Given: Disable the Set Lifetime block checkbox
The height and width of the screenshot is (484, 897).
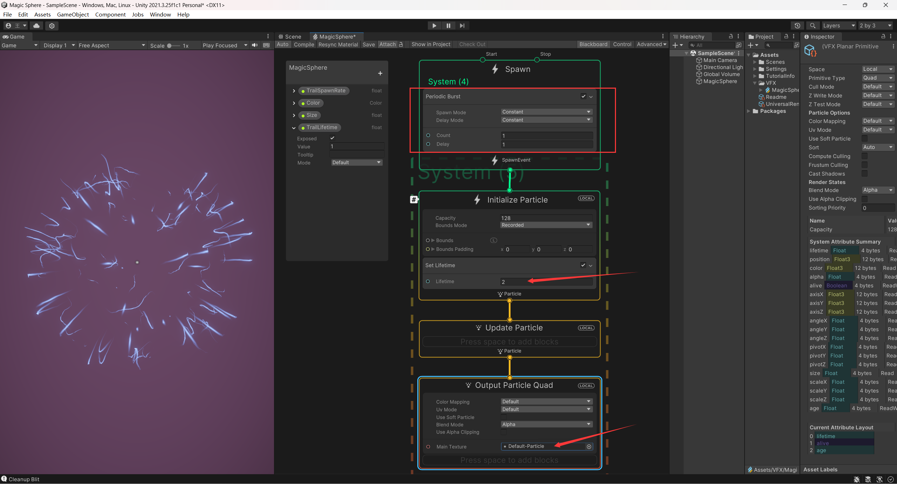Looking at the screenshot, I should click(x=583, y=265).
